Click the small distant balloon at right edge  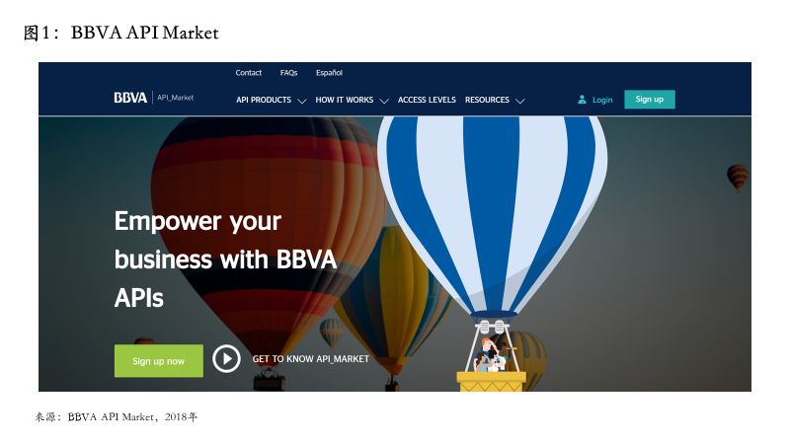pos(737,178)
